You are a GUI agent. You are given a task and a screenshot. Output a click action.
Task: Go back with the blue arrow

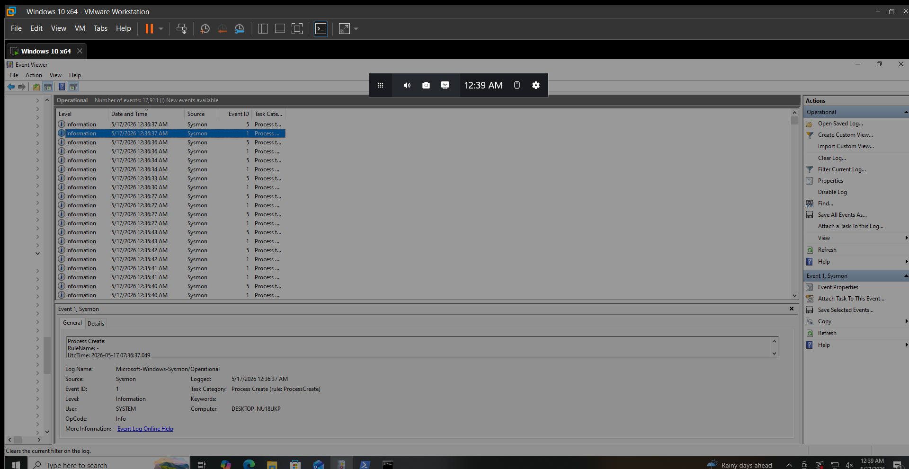click(11, 87)
